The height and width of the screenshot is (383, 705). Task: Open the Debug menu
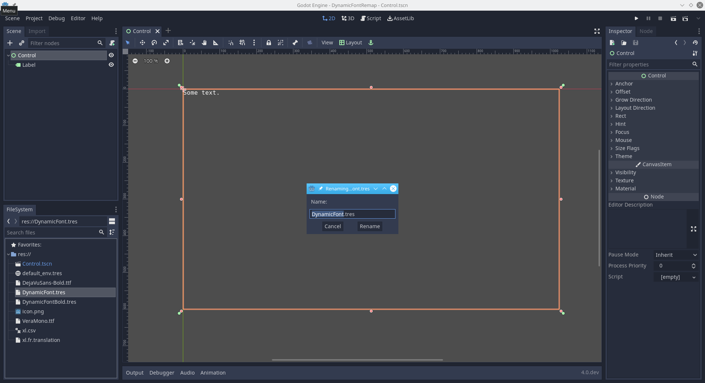click(56, 18)
